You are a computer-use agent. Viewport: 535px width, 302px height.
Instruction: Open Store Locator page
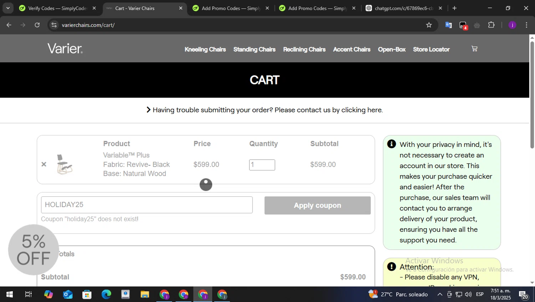(x=431, y=50)
